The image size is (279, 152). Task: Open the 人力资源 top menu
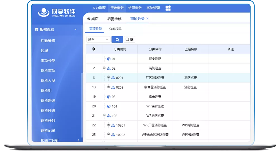click(x=99, y=8)
